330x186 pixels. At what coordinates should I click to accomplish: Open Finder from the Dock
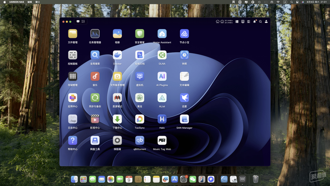(74, 179)
